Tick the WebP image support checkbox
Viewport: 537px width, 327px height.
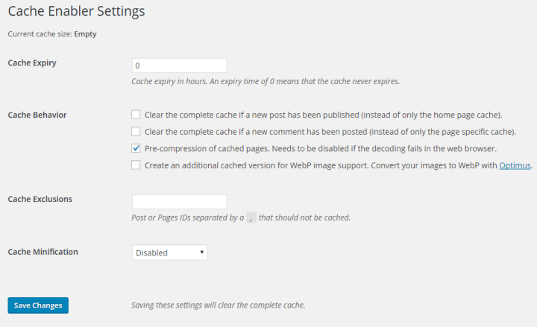(136, 165)
